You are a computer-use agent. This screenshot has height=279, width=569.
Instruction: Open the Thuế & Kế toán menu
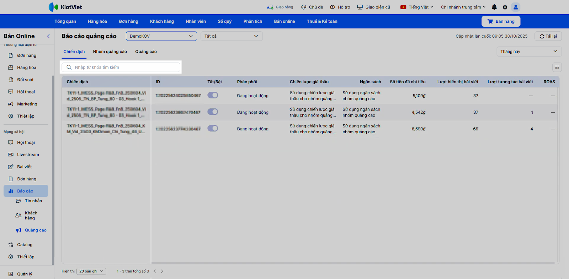click(x=322, y=21)
